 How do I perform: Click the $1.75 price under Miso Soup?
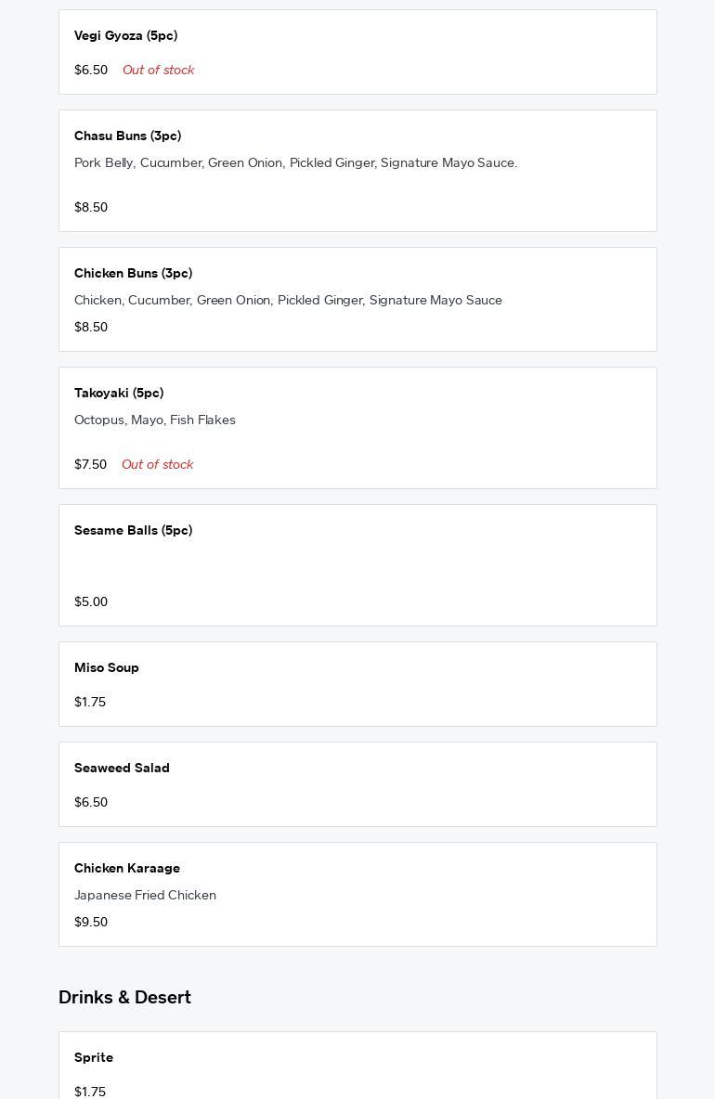tap(90, 702)
